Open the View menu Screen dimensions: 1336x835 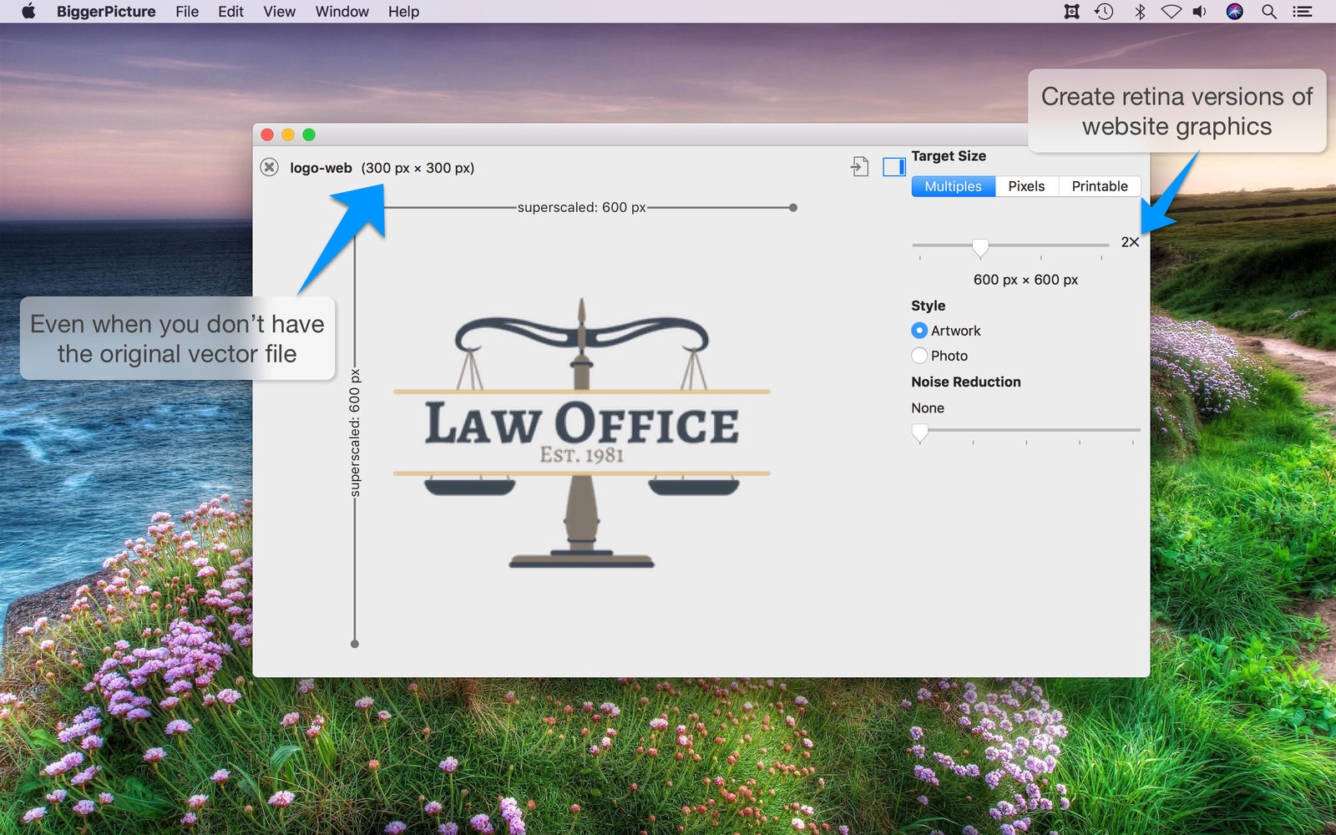[x=279, y=12]
